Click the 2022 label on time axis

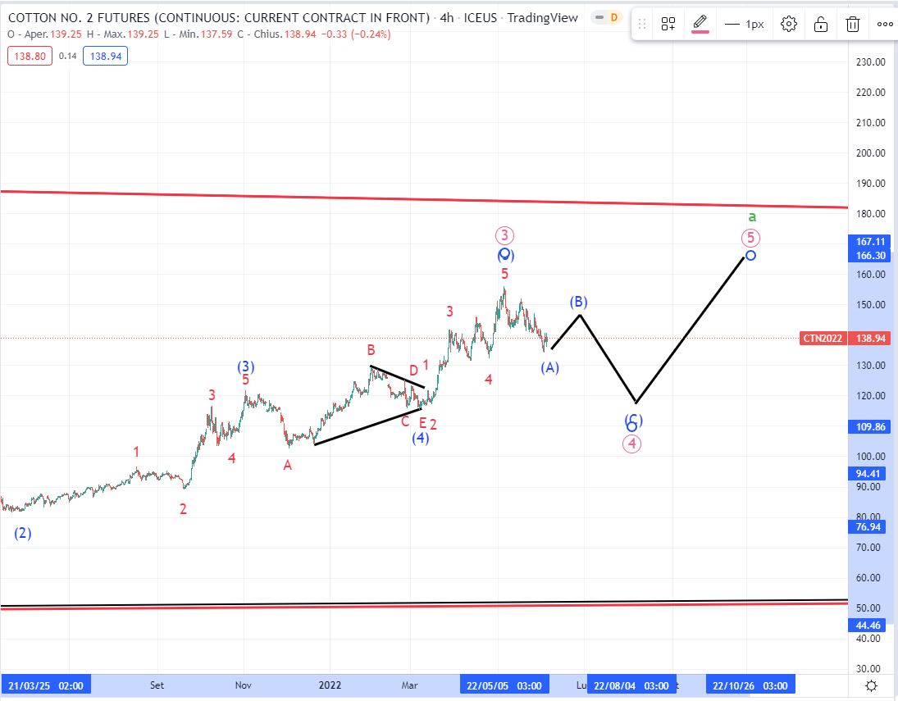(x=330, y=685)
